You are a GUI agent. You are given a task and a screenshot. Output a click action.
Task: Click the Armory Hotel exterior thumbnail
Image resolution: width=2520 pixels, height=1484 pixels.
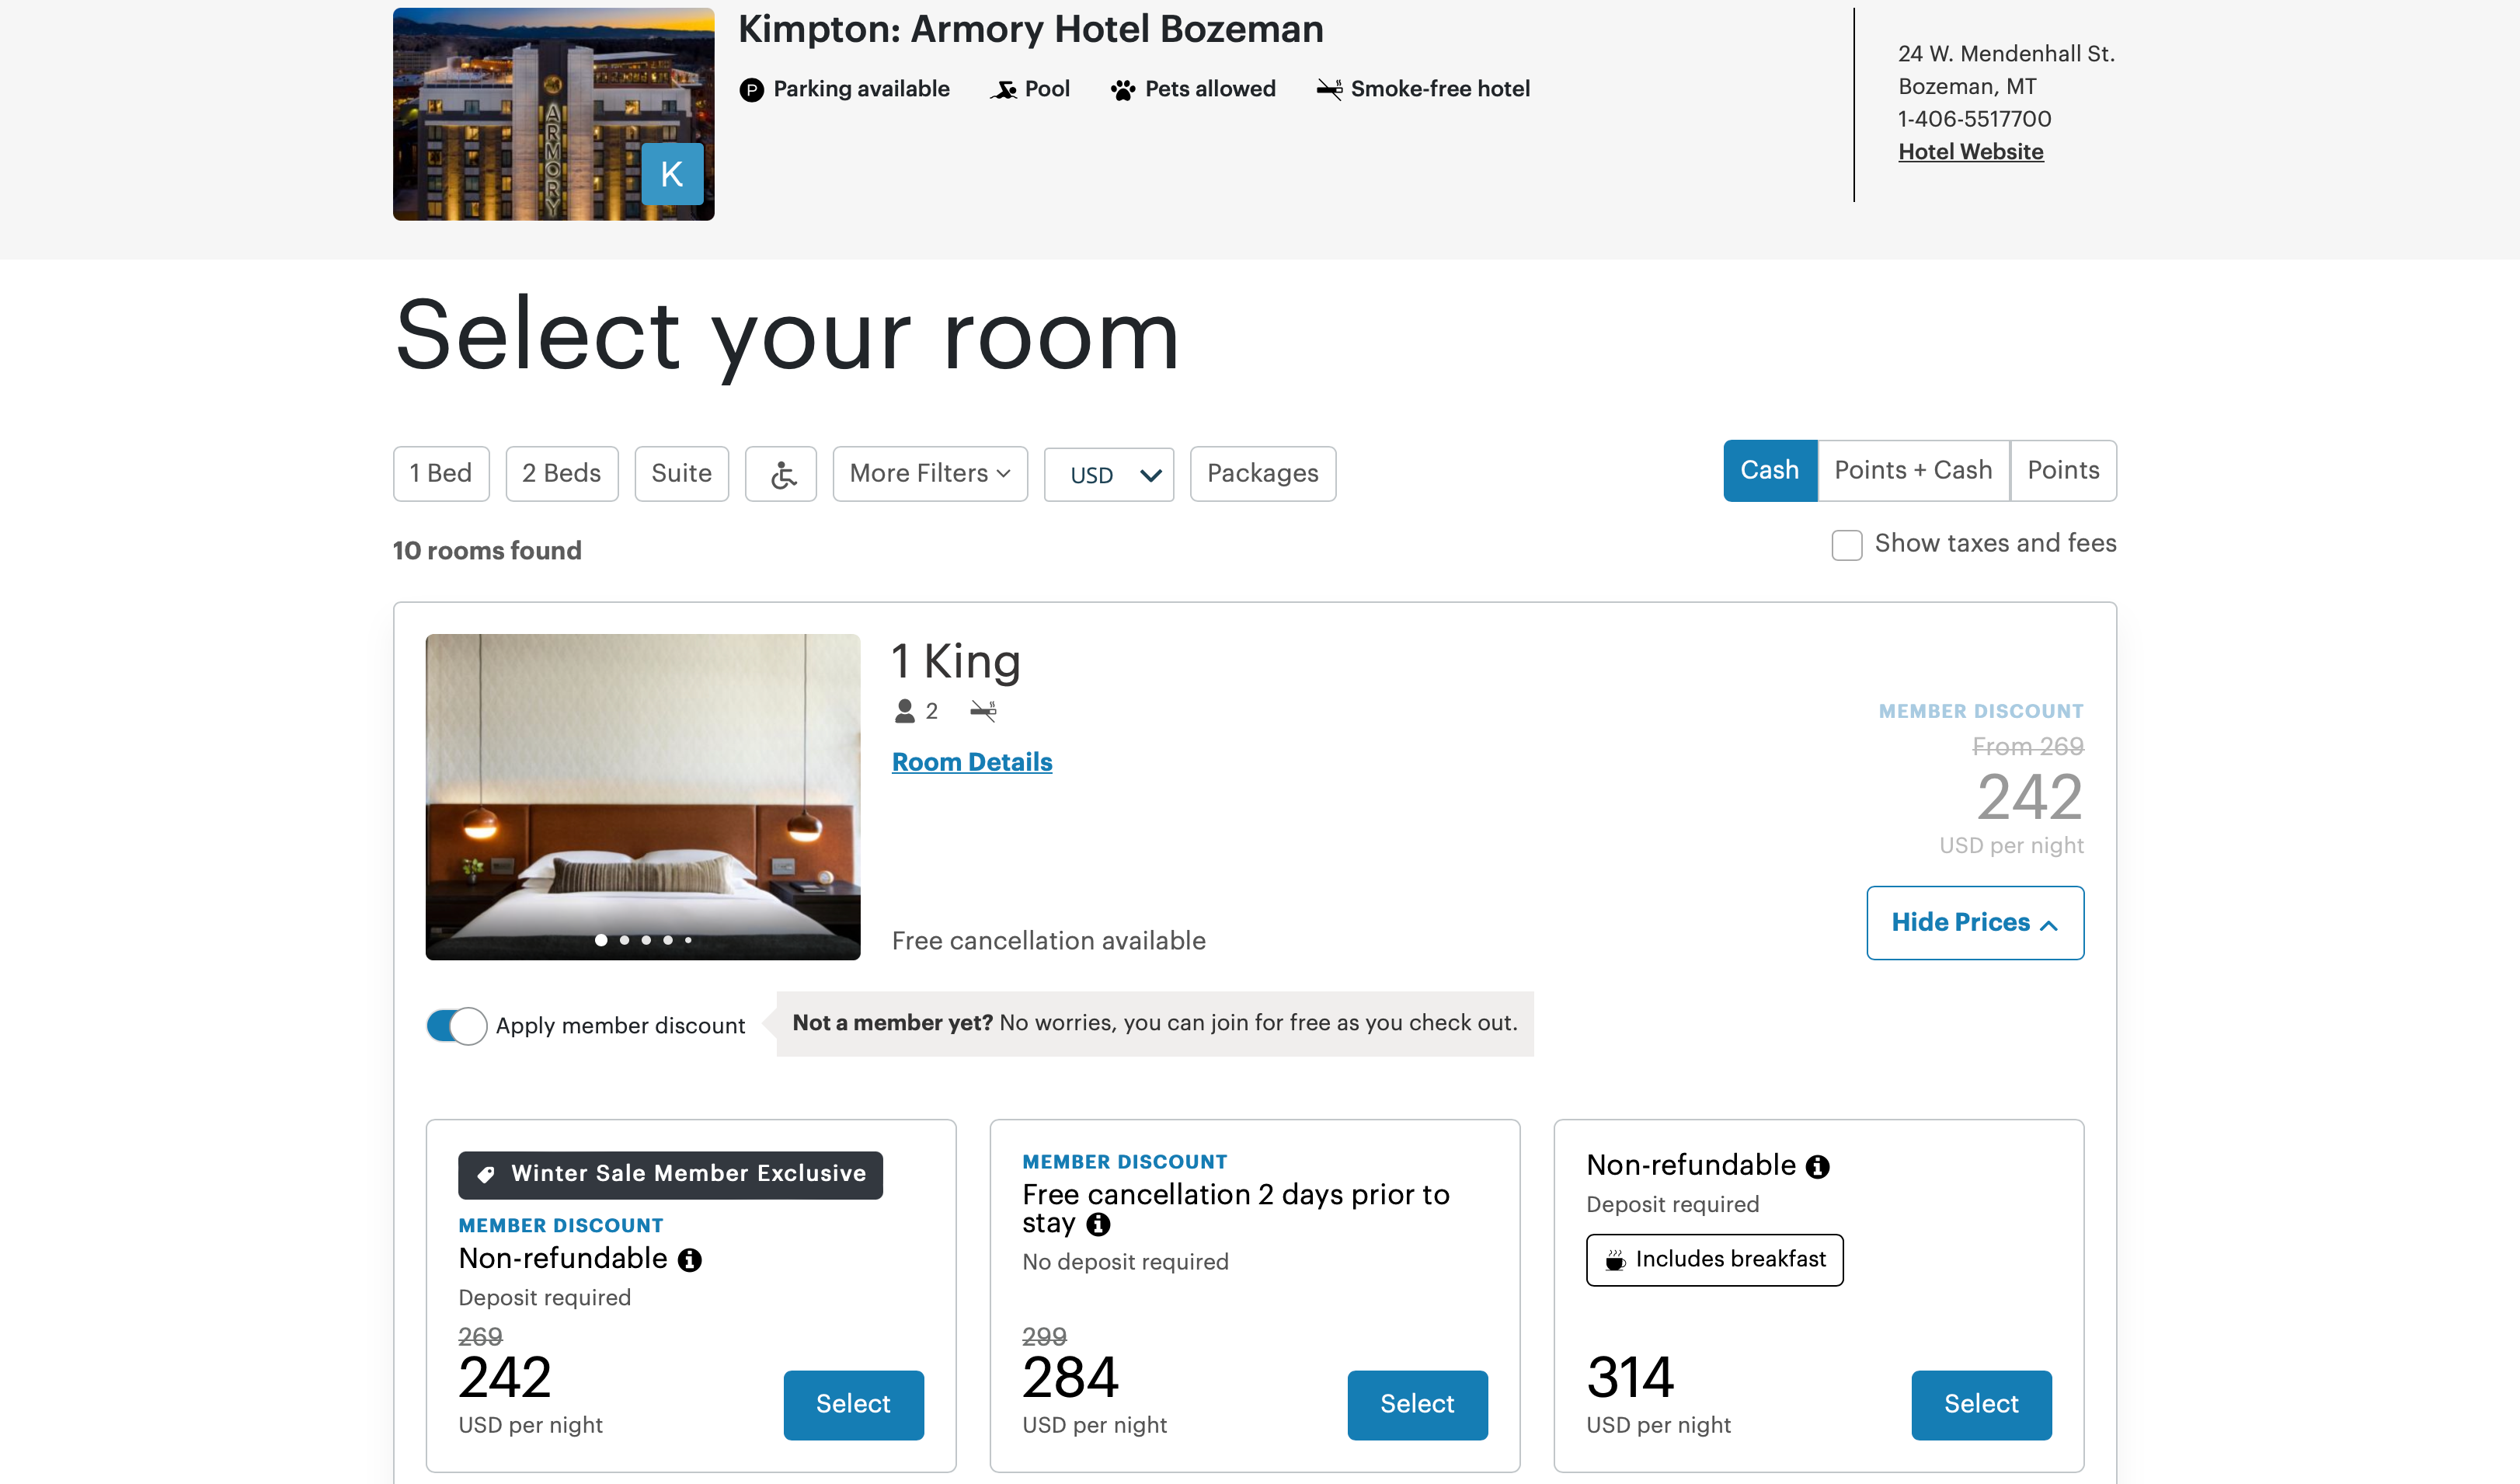click(x=554, y=114)
